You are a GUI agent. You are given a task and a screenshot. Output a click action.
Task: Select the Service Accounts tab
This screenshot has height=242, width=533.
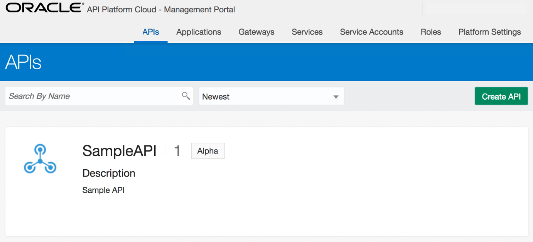pyautogui.click(x=371, y=32)
